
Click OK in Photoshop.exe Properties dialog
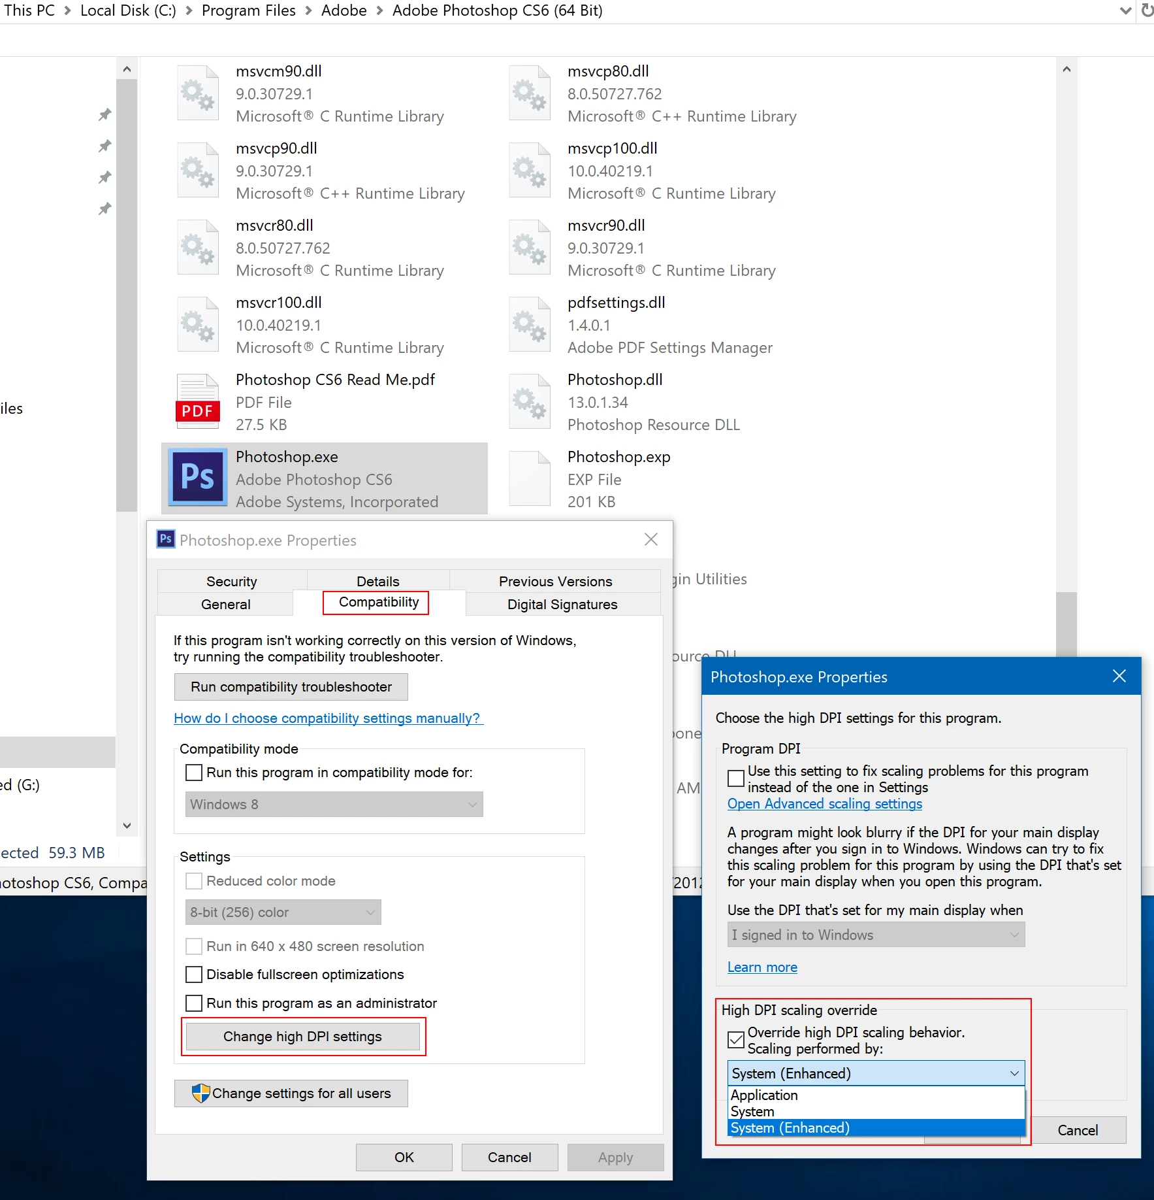coord(404,1158)
